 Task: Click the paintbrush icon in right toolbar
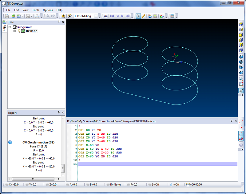point(241,90)
